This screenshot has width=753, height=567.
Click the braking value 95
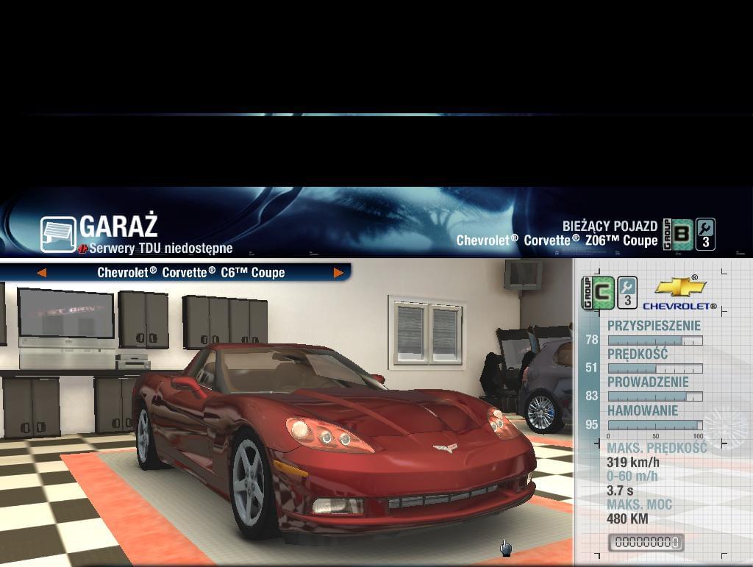(592, 425)
